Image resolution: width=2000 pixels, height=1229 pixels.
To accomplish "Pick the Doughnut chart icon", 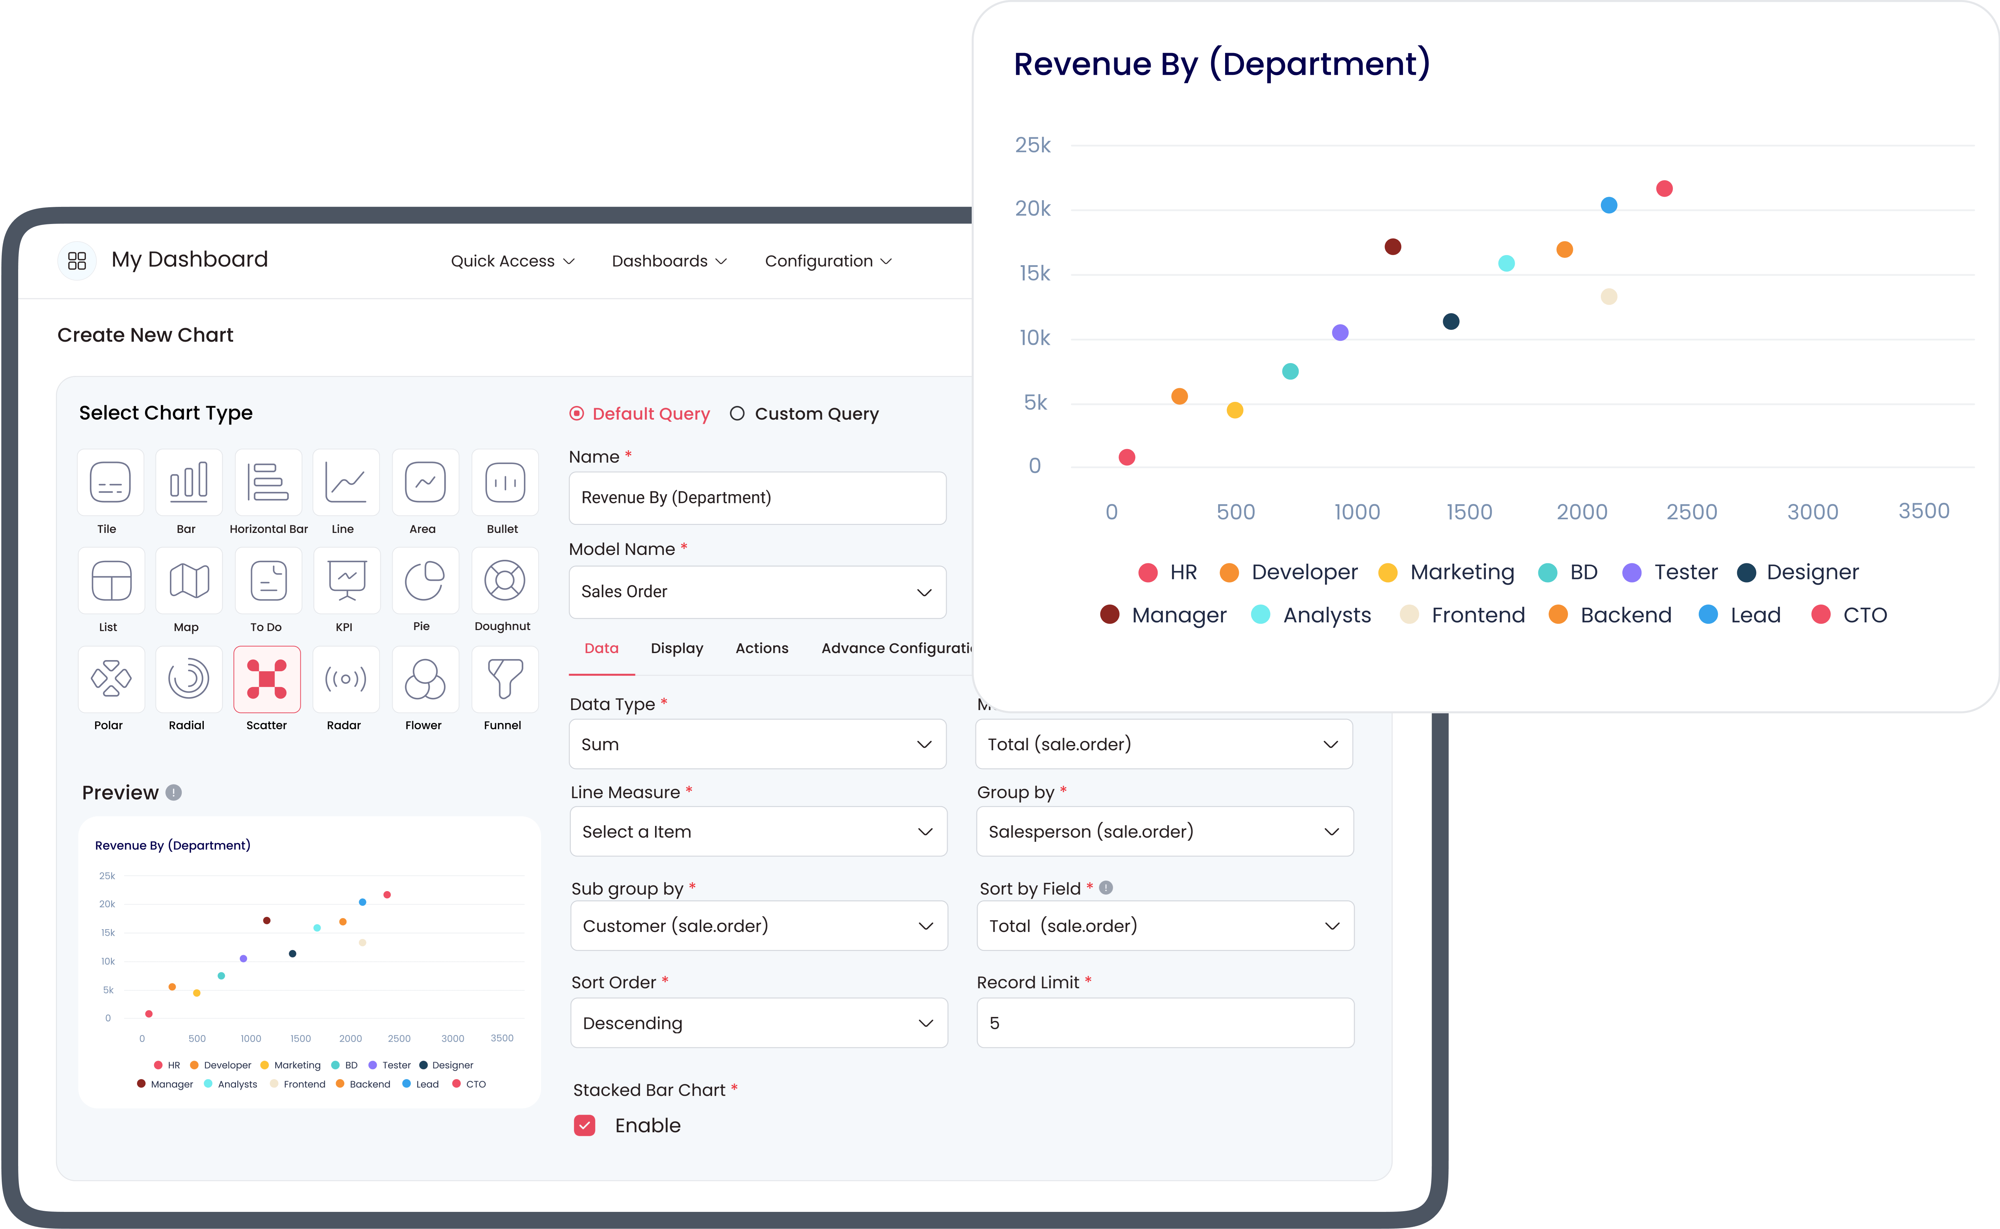I will [504, 580].
